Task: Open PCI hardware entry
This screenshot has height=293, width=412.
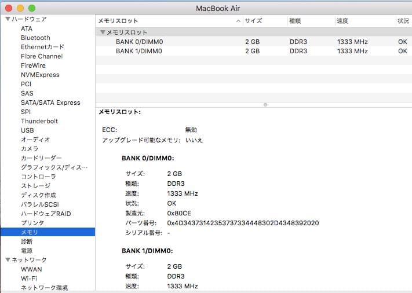Action: (26, 84)
